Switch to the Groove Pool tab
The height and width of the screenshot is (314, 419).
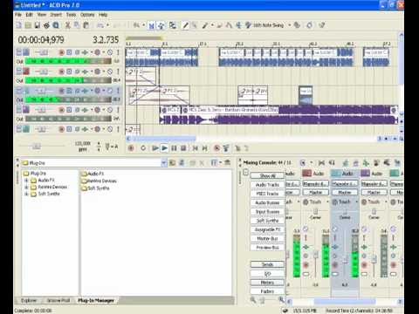(58, 300)
